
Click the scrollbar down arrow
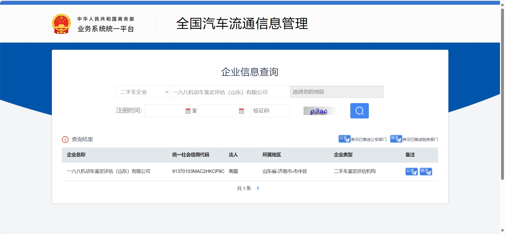pyautogui.click(x=502, y=231)
